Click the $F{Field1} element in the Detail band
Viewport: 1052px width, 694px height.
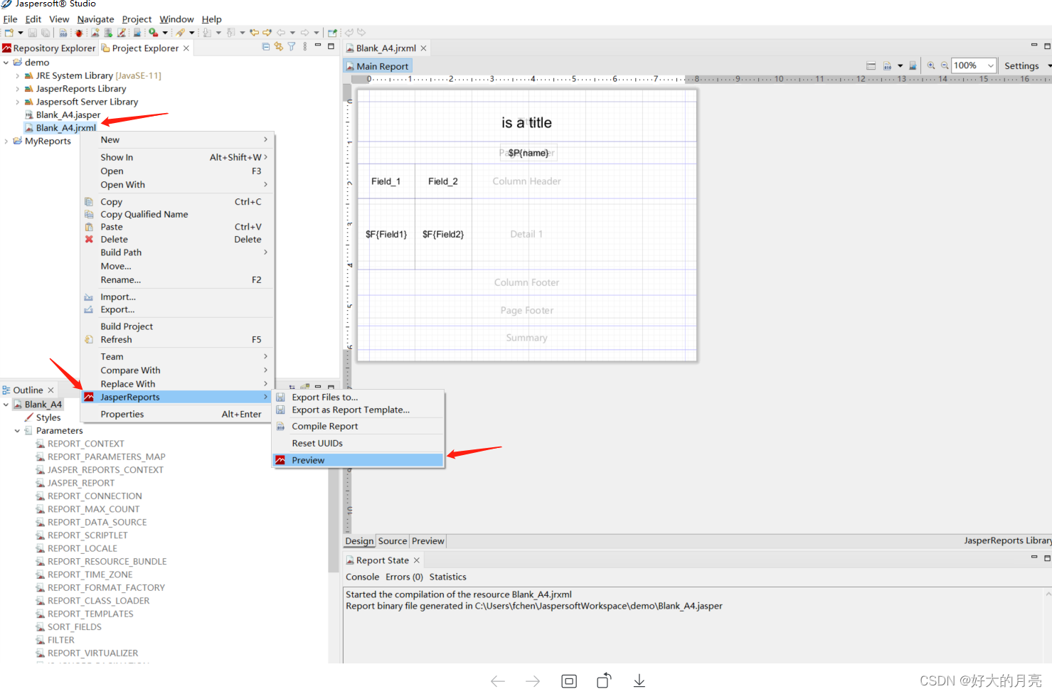(386, 234)
